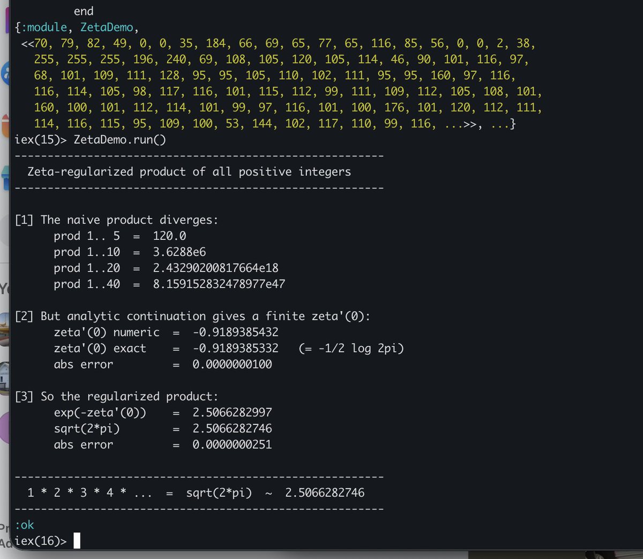This screenshot has width=643, height=559.
Task: Select the ":ok" return value
Action: tap(25, 525)
